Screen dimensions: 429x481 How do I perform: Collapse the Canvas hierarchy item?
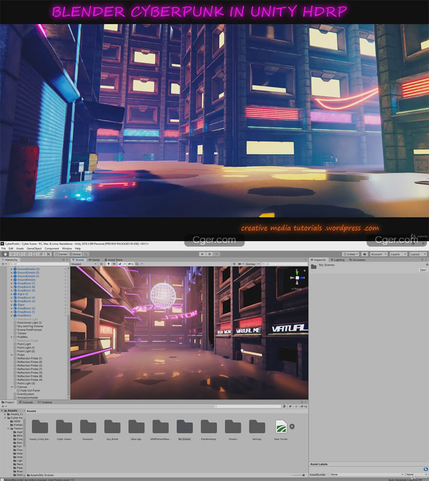(x=12, y=387)
